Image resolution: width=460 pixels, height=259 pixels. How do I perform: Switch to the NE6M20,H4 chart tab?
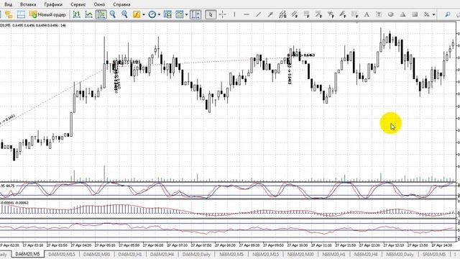(366, 254)
